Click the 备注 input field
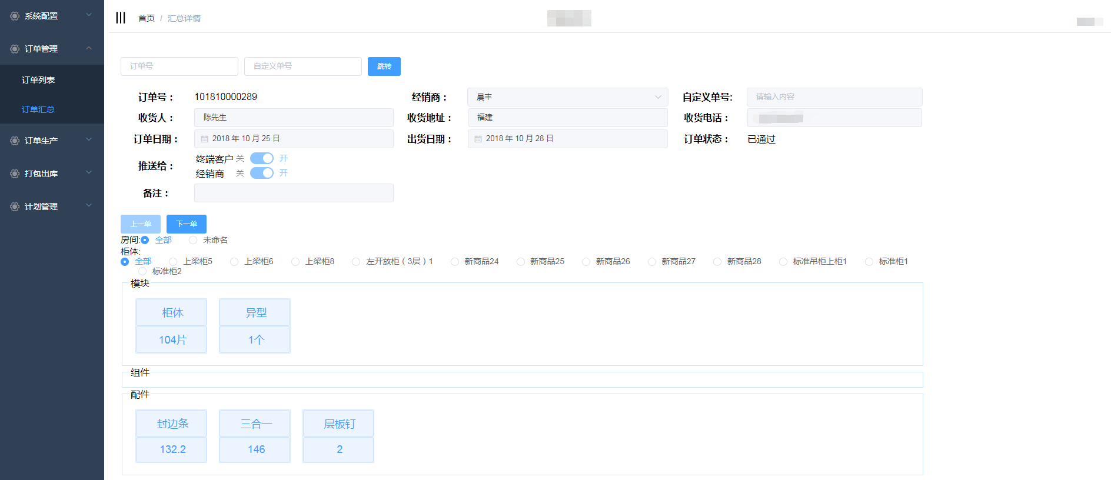 [x=294, y=193]
